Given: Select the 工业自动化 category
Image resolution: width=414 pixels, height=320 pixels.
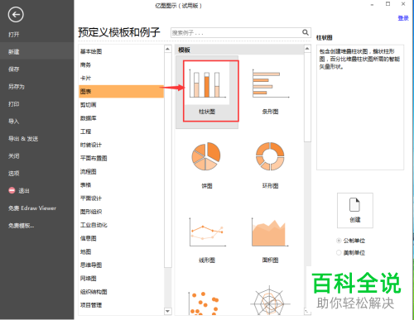Looking at the screenshot, I should point(94,225).
